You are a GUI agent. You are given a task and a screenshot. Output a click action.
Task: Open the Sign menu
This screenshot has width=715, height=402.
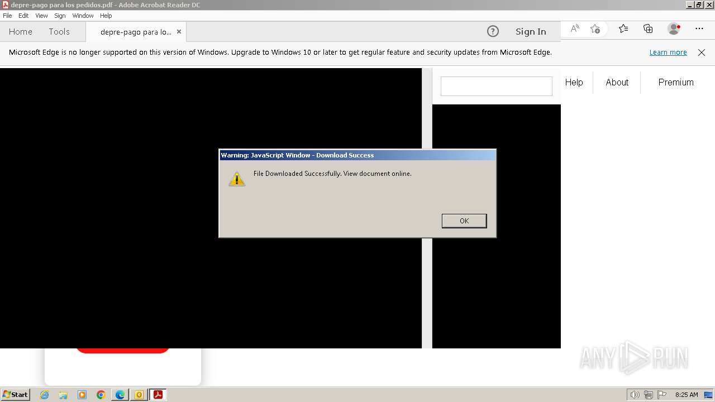pos(60,16)
